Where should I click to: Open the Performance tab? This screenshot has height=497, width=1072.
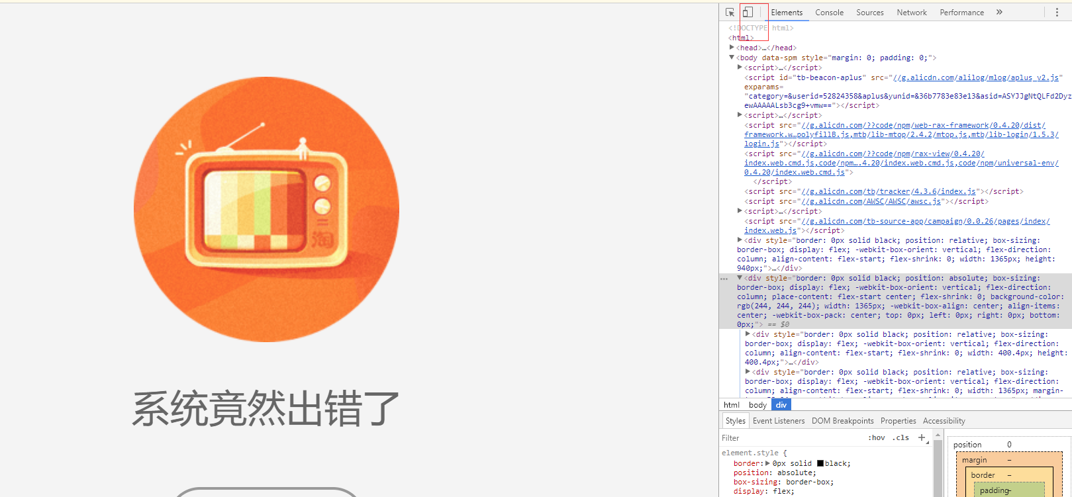tap(961, 13)
